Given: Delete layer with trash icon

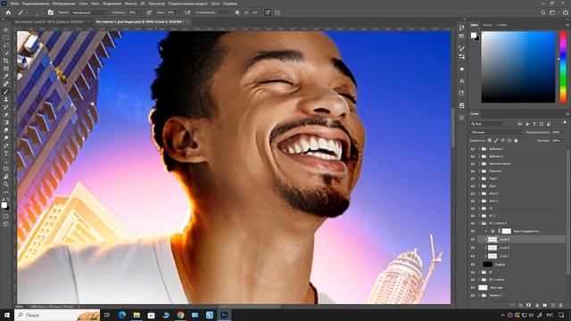Looking at the screenshot, I should pos(561,305).
